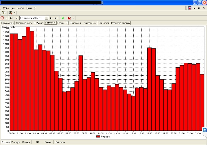Screen dimensions: 207x145
Task: Go to next day arrow
Action: click(51, 18)
